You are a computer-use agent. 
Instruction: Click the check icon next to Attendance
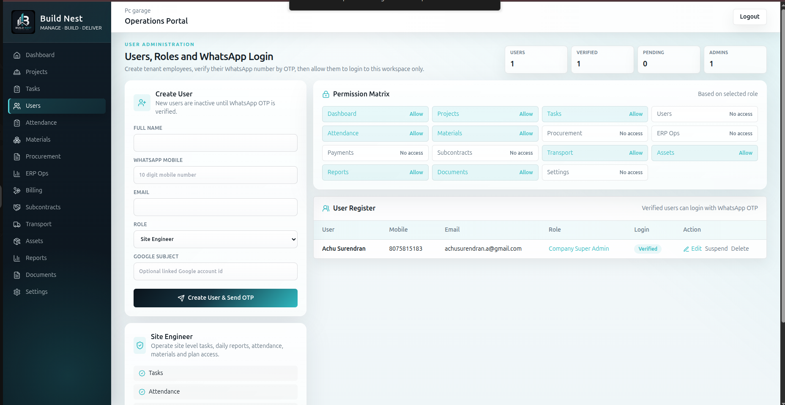coord(142,392)
